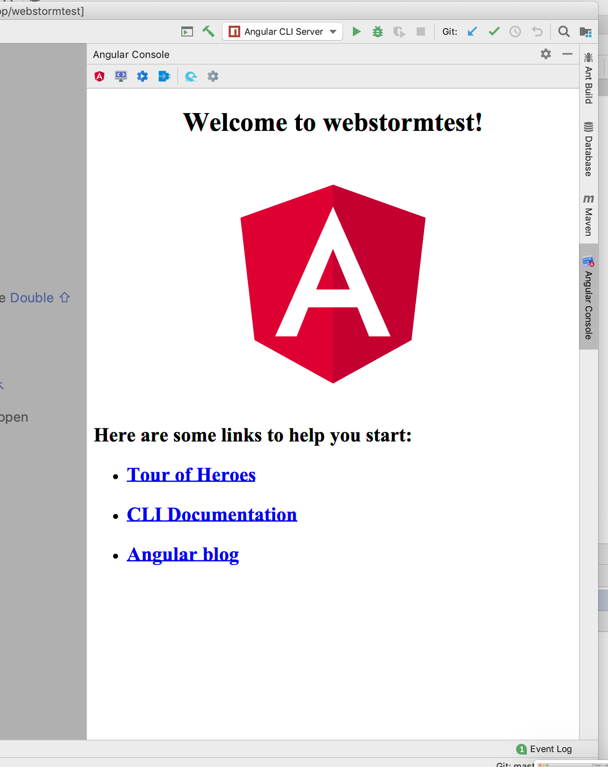This screenshot has height=767, width=608.
Task: Toggle the Angular Console side tab
Action: [589, 297]
